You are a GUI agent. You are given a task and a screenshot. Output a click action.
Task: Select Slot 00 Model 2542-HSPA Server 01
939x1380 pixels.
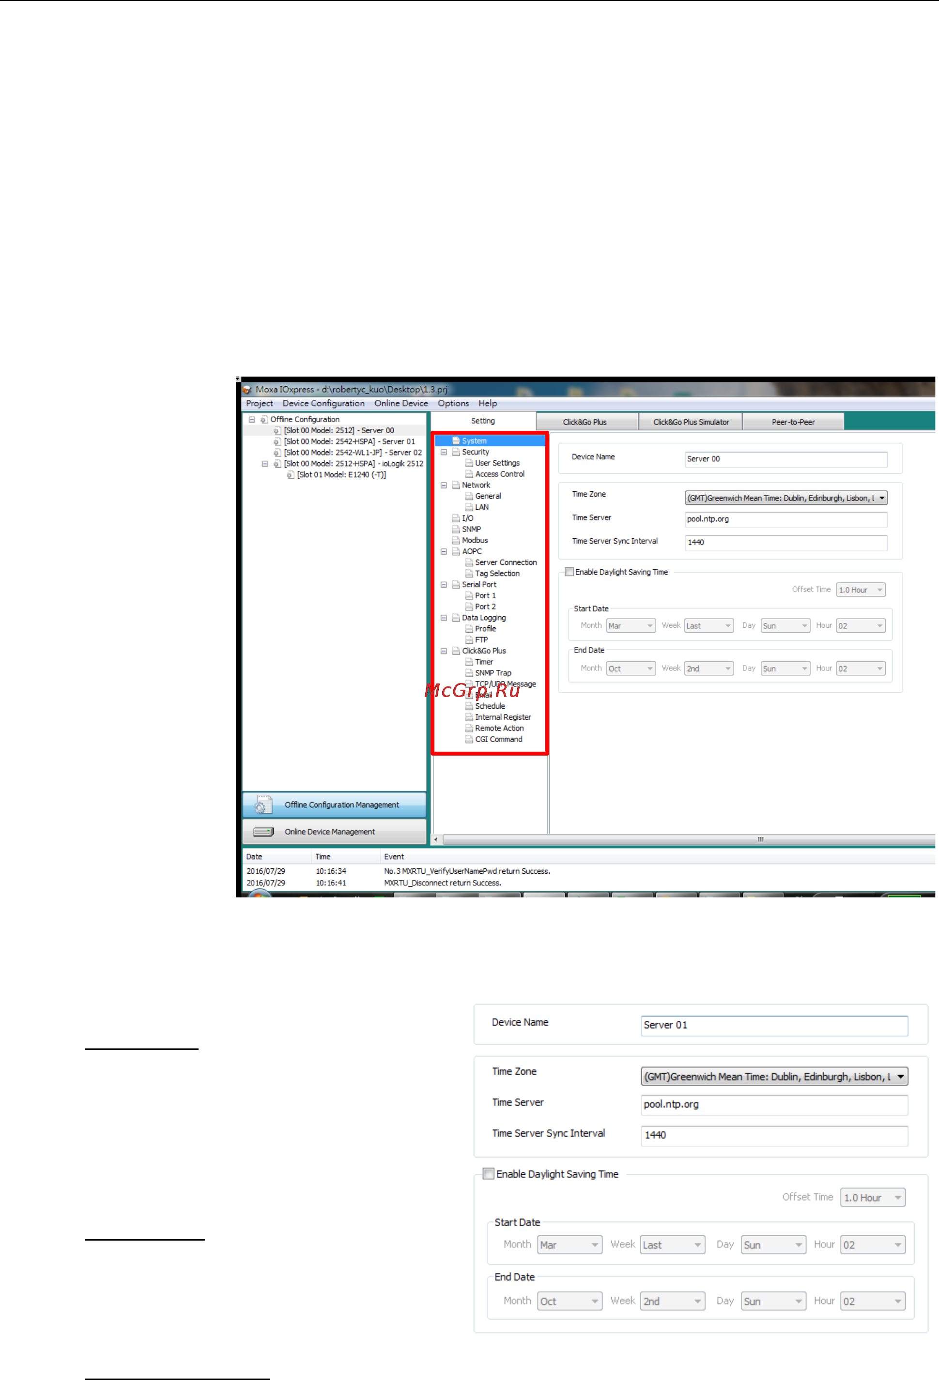[x=349, y=441]
